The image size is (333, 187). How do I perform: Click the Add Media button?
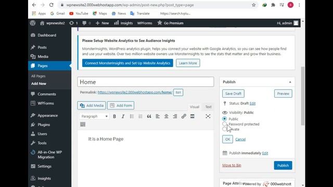point(92,105)
